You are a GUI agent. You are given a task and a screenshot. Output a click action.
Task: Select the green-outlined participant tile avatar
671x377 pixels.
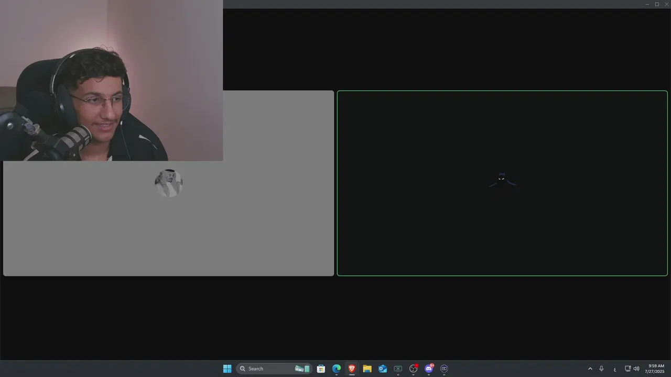coord(502,180)
